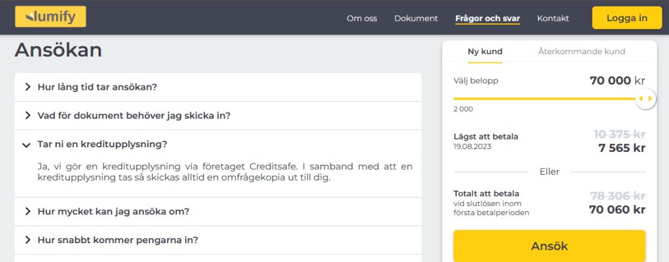Select Frågor och svar in navigation

[x=487, y=18]
